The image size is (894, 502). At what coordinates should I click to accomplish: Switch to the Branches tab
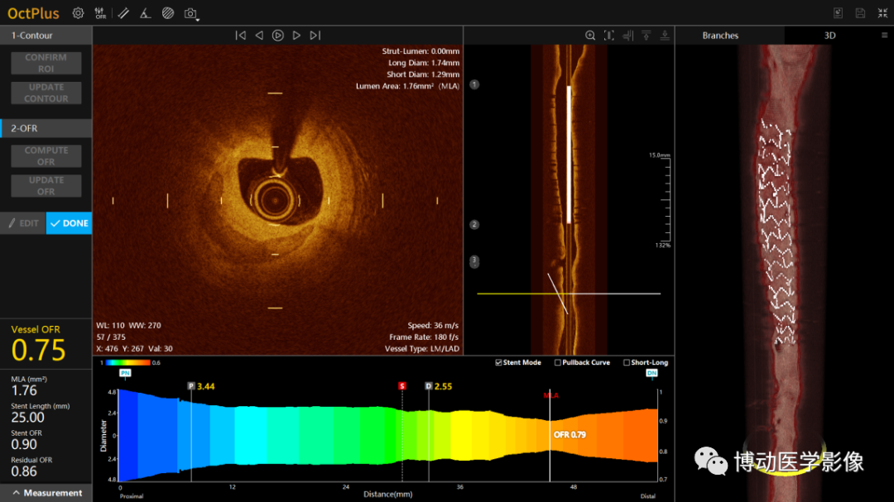(720, 36)
